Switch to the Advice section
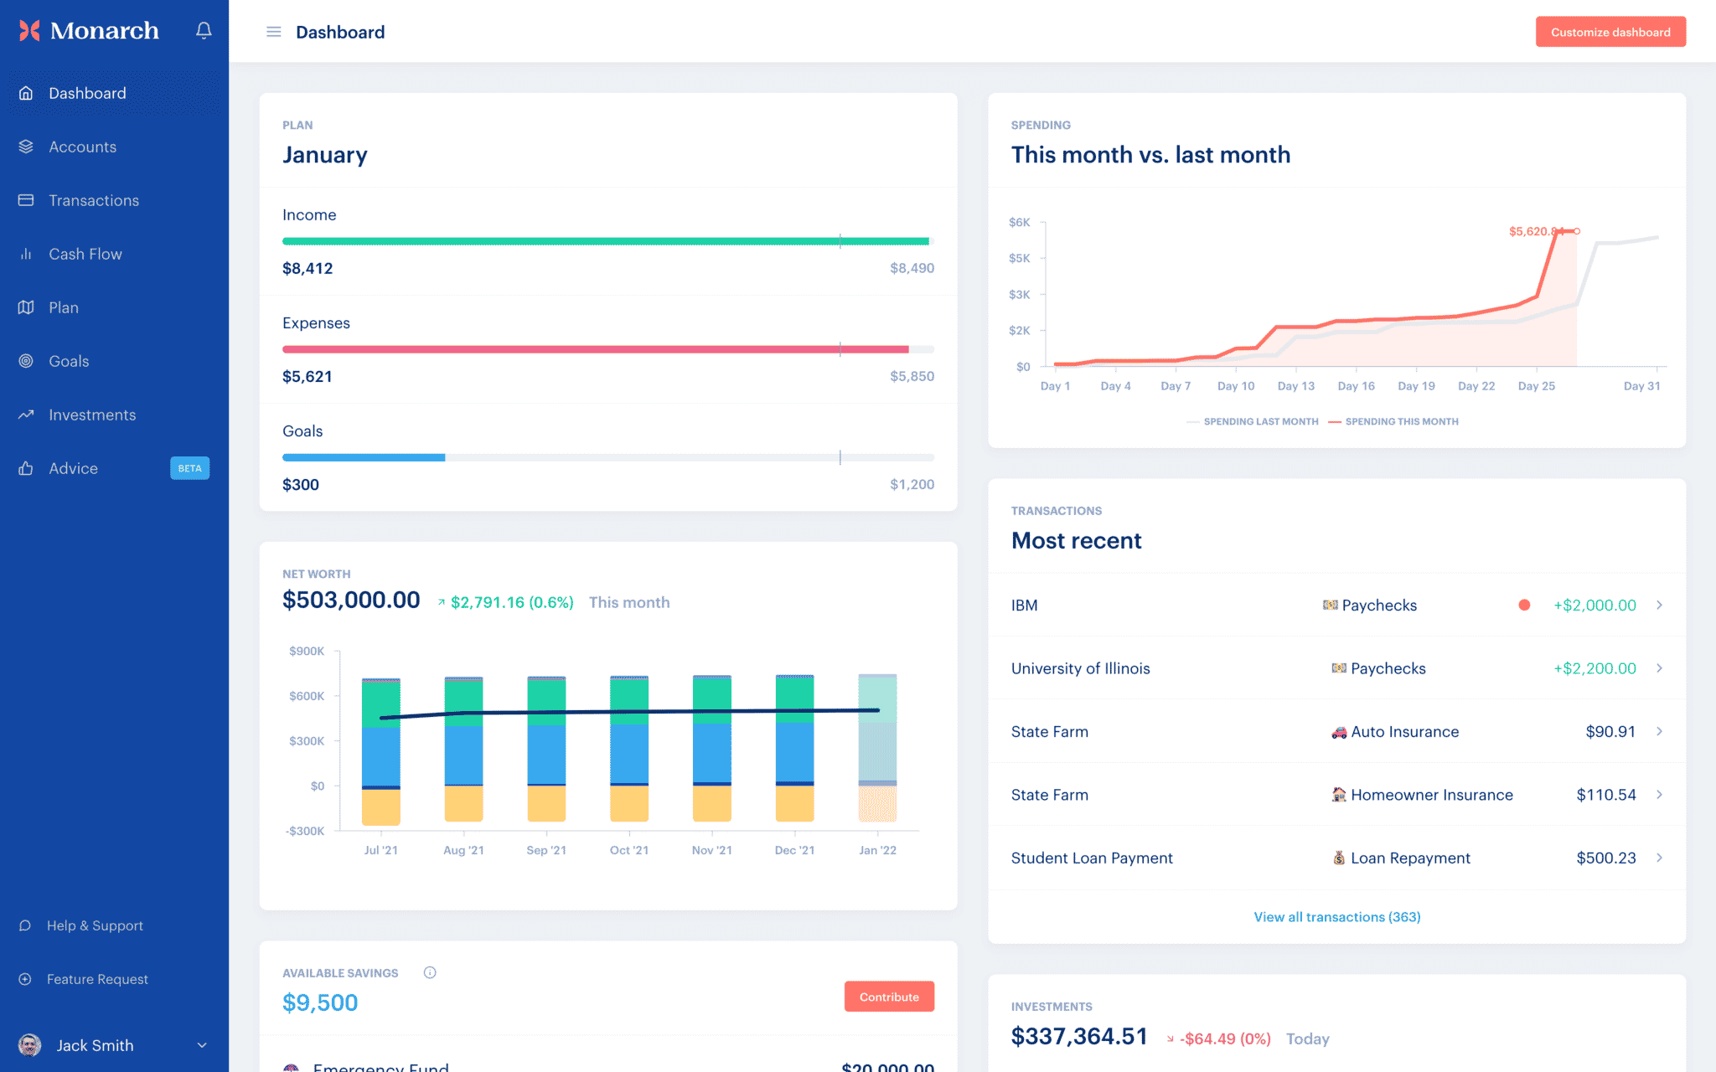This screenshot has height=1072, width=1716. click(73, 468)
